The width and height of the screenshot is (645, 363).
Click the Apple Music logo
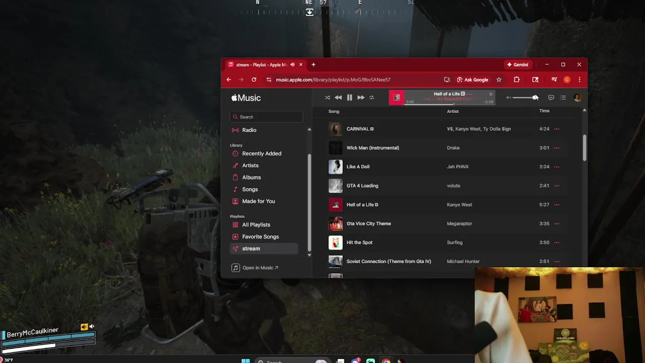click(246, 98)
